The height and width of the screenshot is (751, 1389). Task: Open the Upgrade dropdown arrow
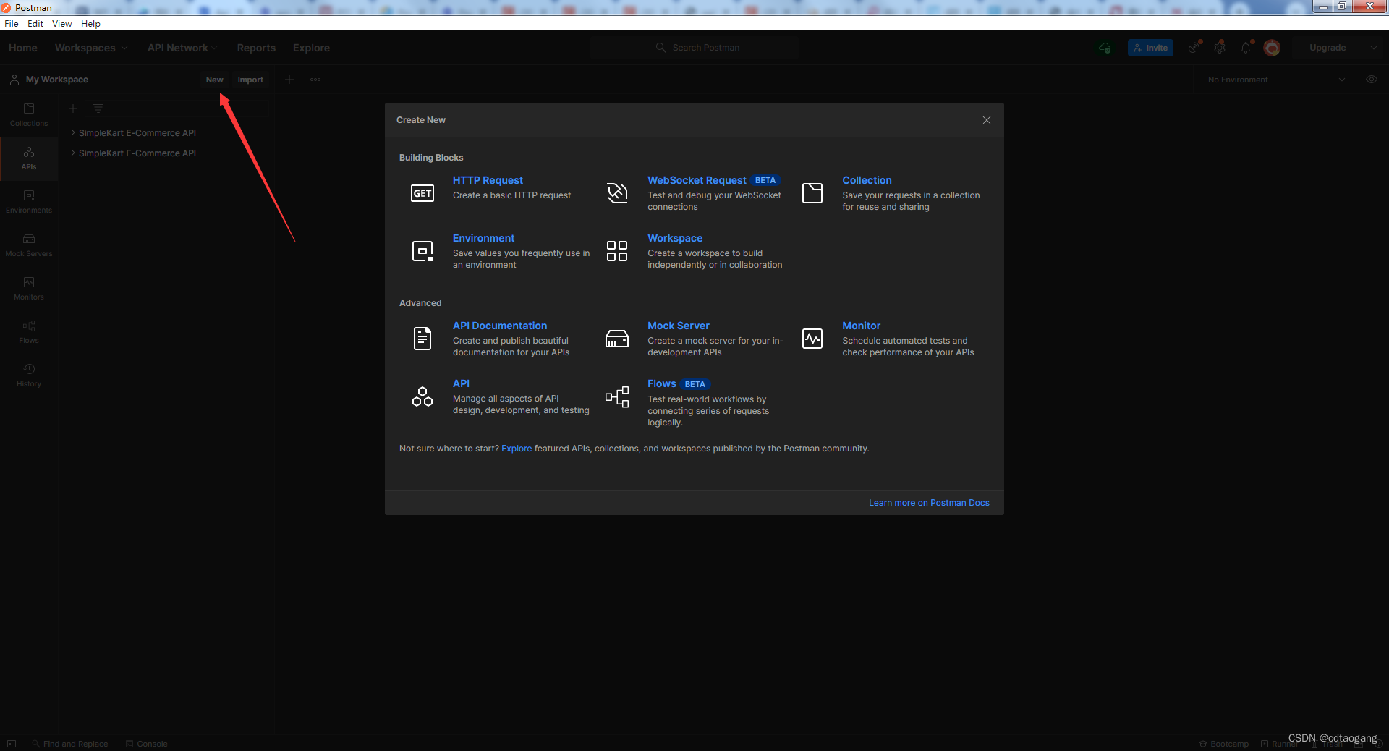click(x=1373, y=48)
